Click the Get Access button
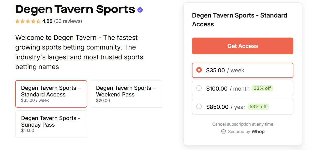 tap(243, 46)
